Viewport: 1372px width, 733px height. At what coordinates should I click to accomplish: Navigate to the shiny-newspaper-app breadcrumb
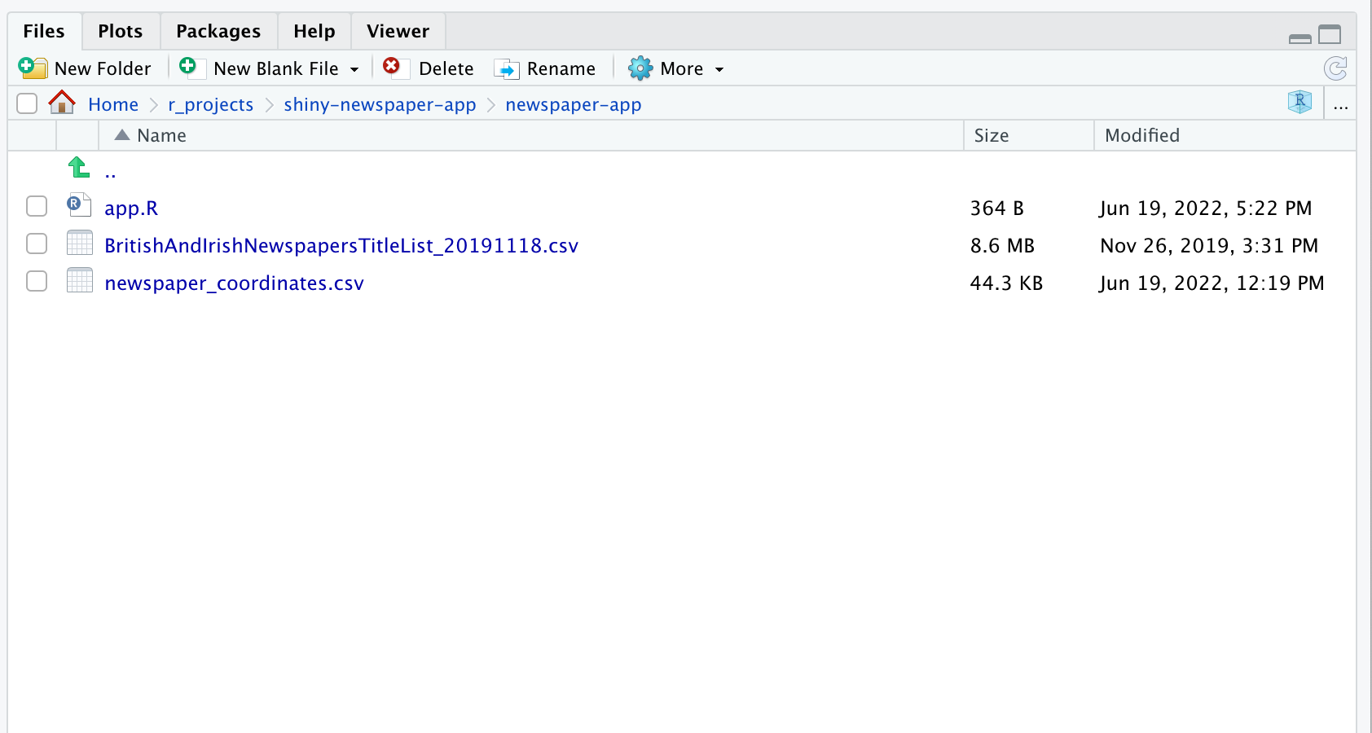[380, 104]
